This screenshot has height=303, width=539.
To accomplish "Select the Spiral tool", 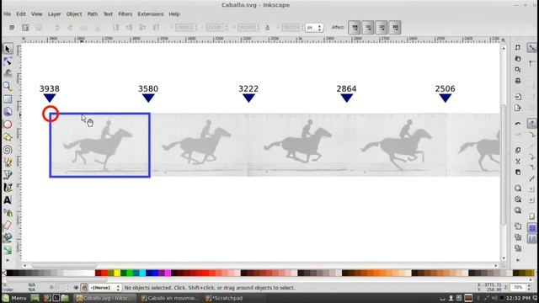I will [x=8, y=150].
